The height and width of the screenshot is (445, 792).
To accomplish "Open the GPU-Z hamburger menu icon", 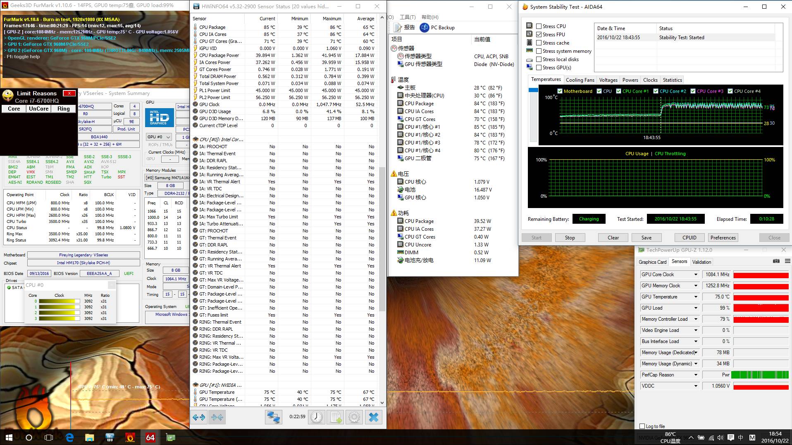I will coord(787,261).
